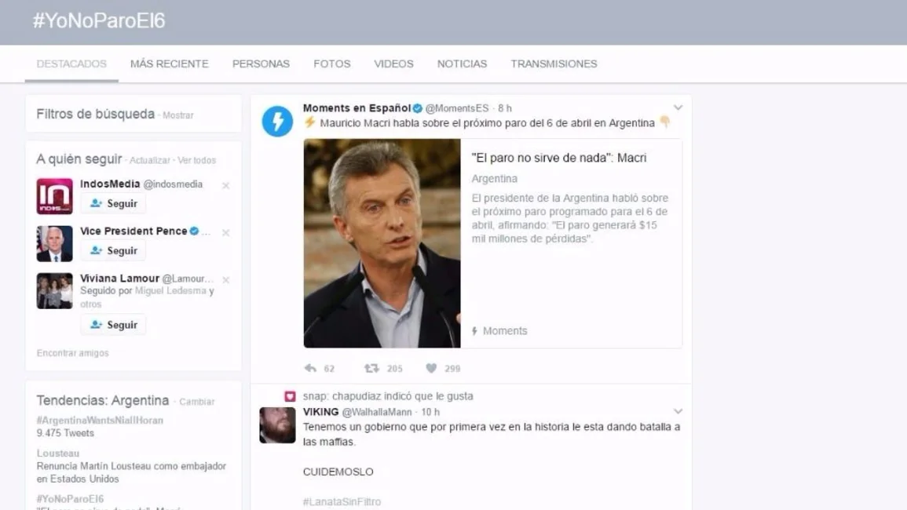907x510 pixels.
Task: Switch to the Destacados tab
Action: tap(71, 64)
